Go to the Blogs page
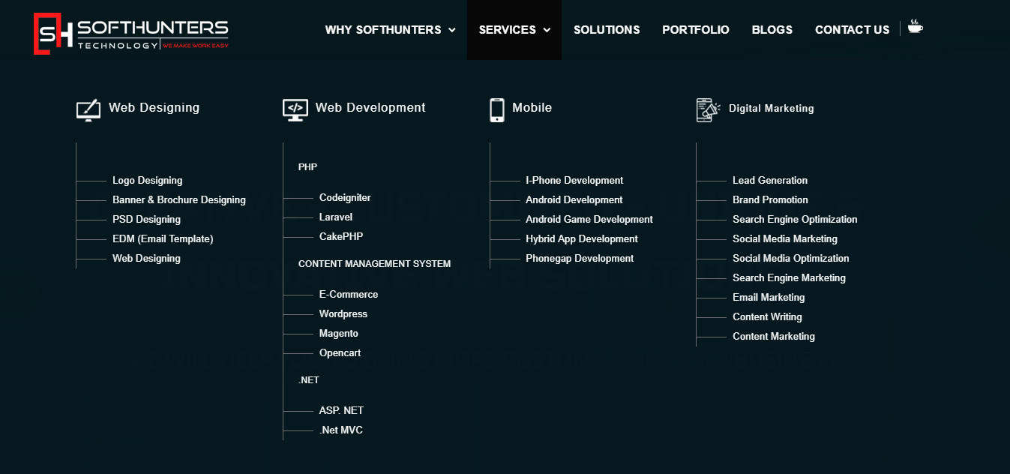1010x474 pixels. click(x=772, y=30)
